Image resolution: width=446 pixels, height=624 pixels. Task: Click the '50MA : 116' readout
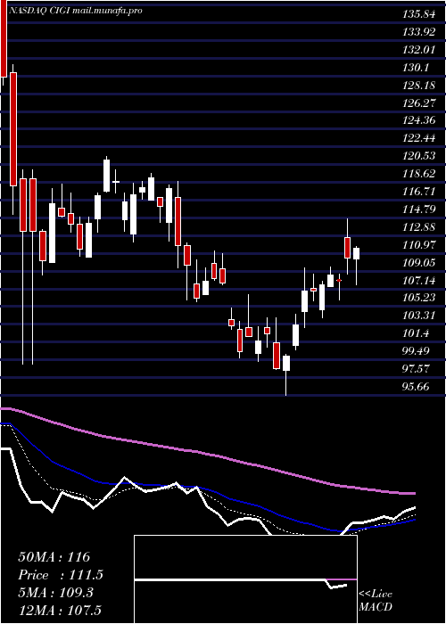54,557
